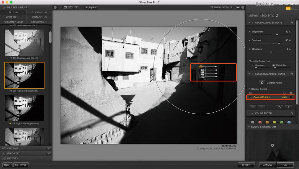Image resolution: width=299 pixels, height=169 pixels.
Task: Reset Color Filter with the arrow icon
Action: point(292,113)
